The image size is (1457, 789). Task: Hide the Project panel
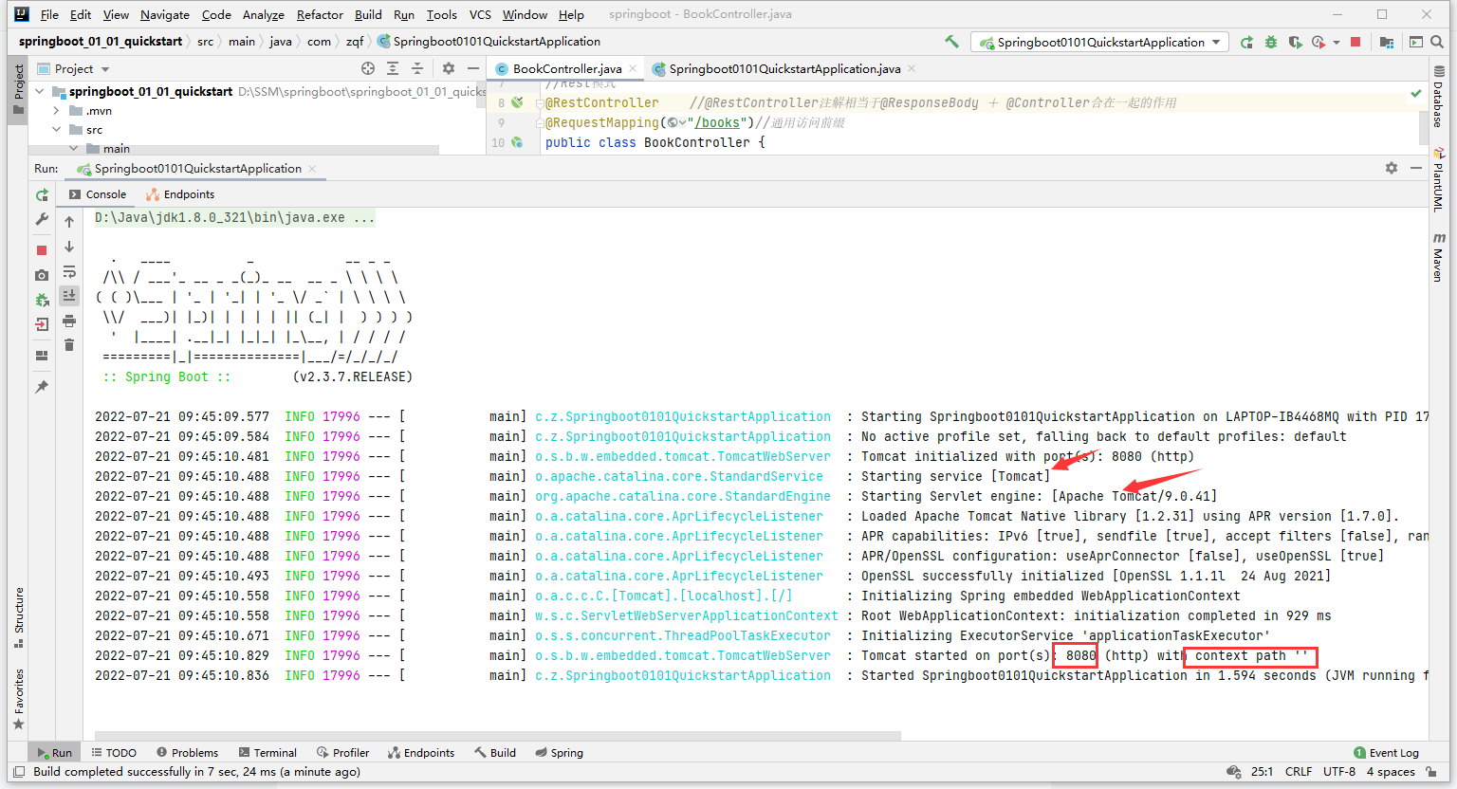[x=473, y=68]
